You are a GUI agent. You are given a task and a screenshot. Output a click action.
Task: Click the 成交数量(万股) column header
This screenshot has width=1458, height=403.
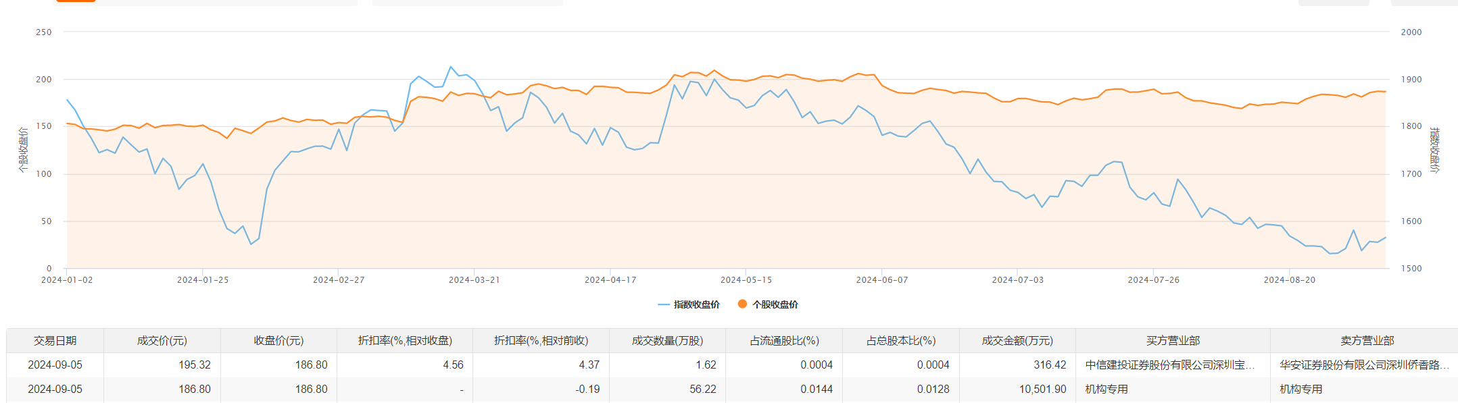pos(667,341)
